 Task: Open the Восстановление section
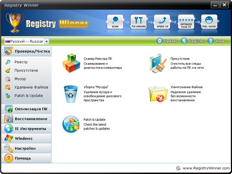tap(27, 119)
